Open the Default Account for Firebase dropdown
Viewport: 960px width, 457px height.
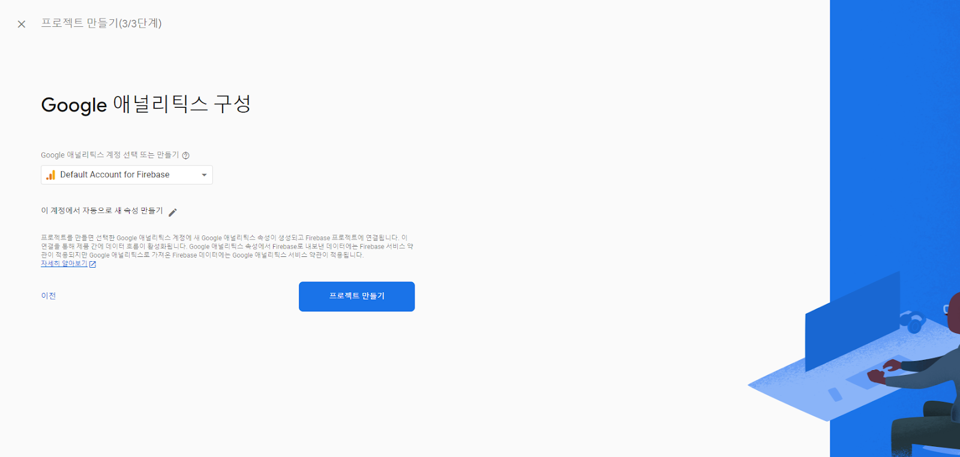pyautogui.click(x=127, y=175)
